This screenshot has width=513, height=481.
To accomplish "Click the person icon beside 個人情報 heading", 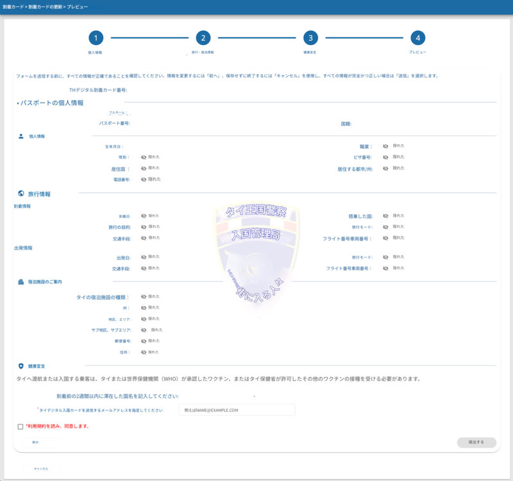I will coord(21,136).
